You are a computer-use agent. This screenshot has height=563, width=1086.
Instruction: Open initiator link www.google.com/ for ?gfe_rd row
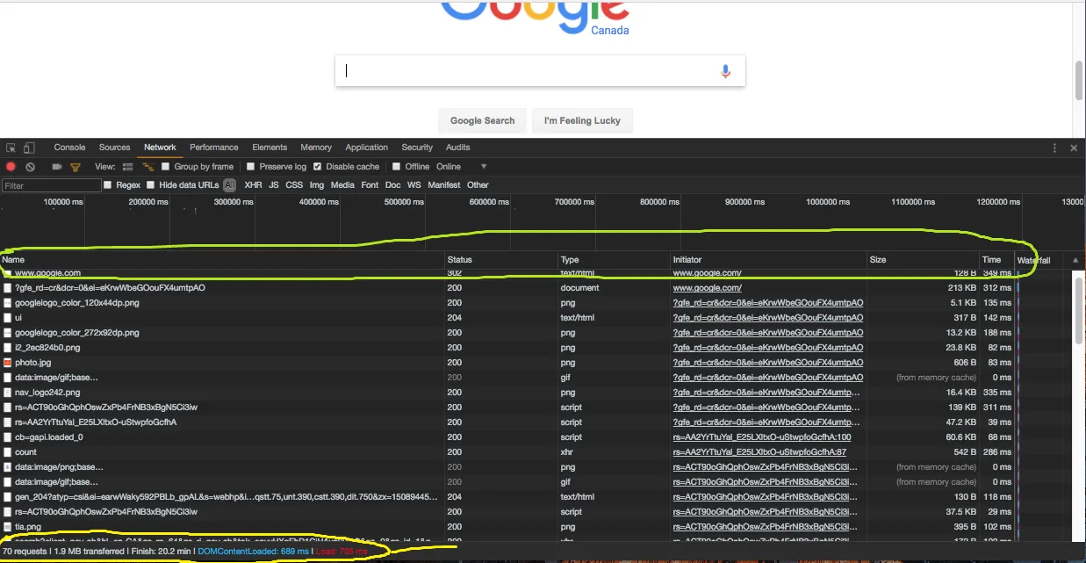[x=707, y=288]
